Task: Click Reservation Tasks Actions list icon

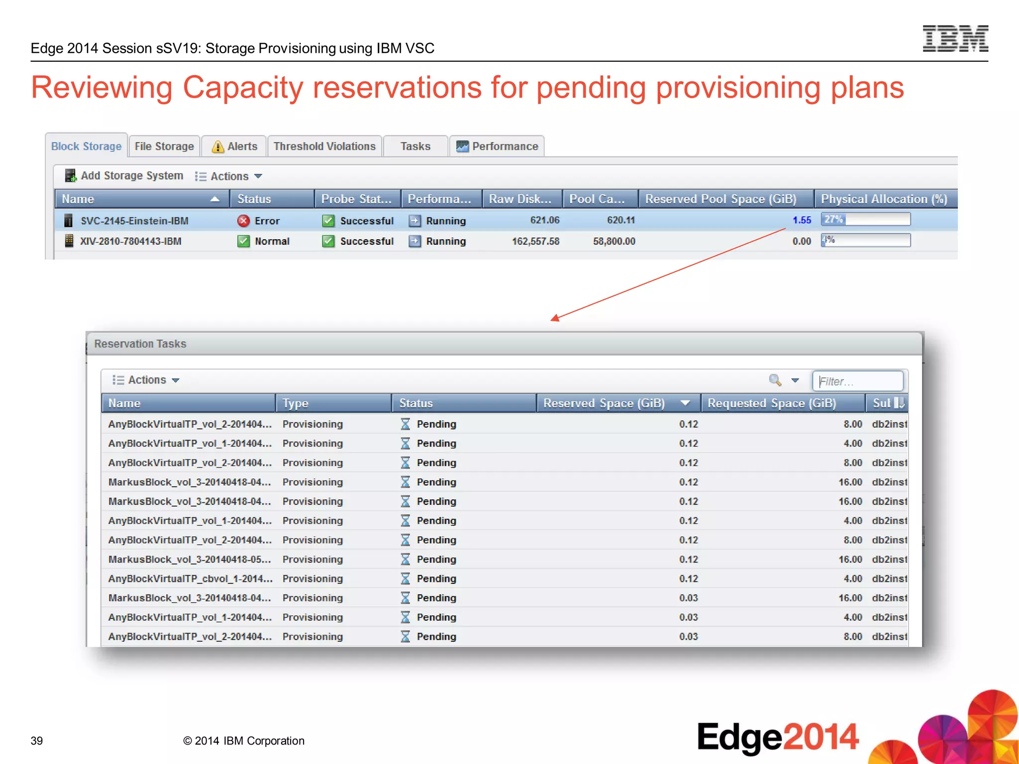Action: point(118,380)
